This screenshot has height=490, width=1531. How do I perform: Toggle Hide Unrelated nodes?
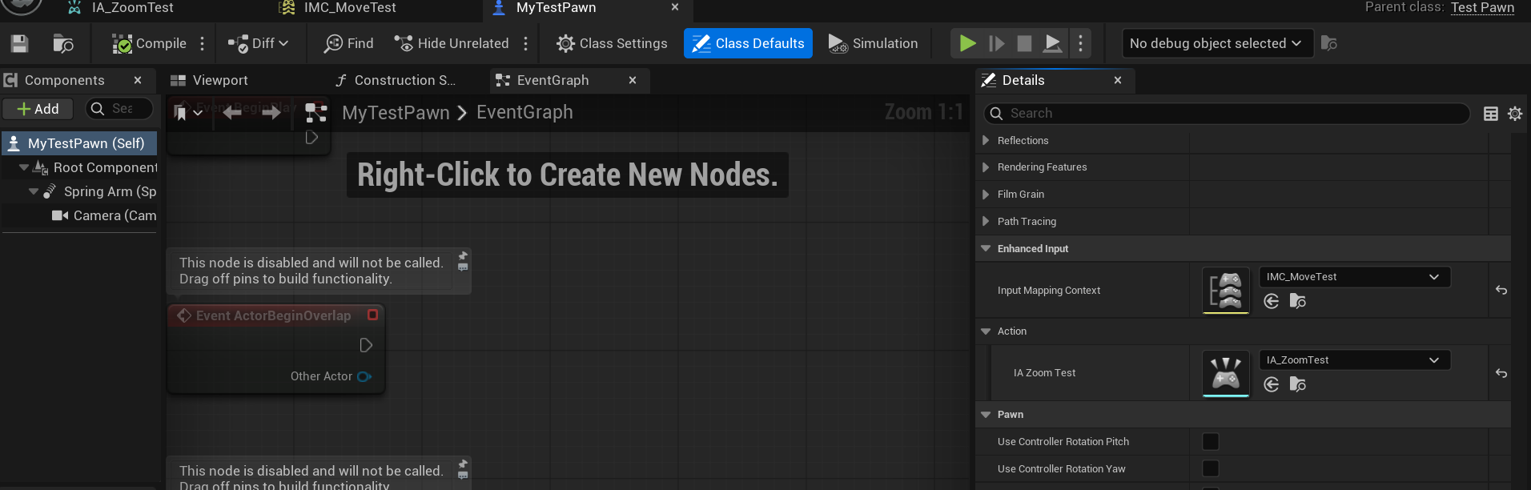tap(452, 43)
